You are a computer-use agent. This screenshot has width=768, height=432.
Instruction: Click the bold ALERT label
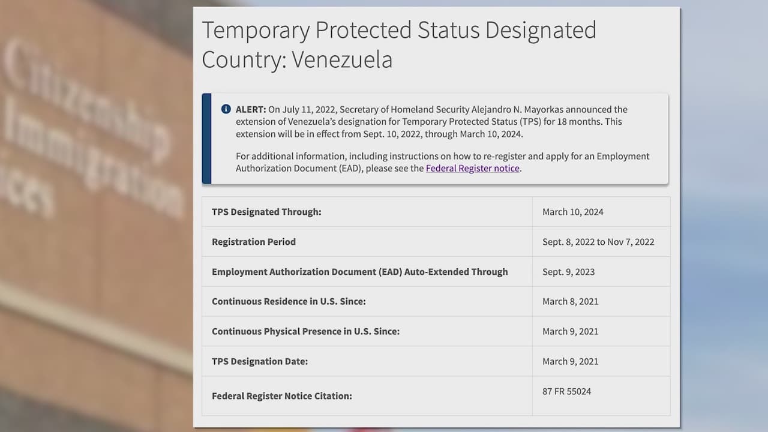click(250, 109)
